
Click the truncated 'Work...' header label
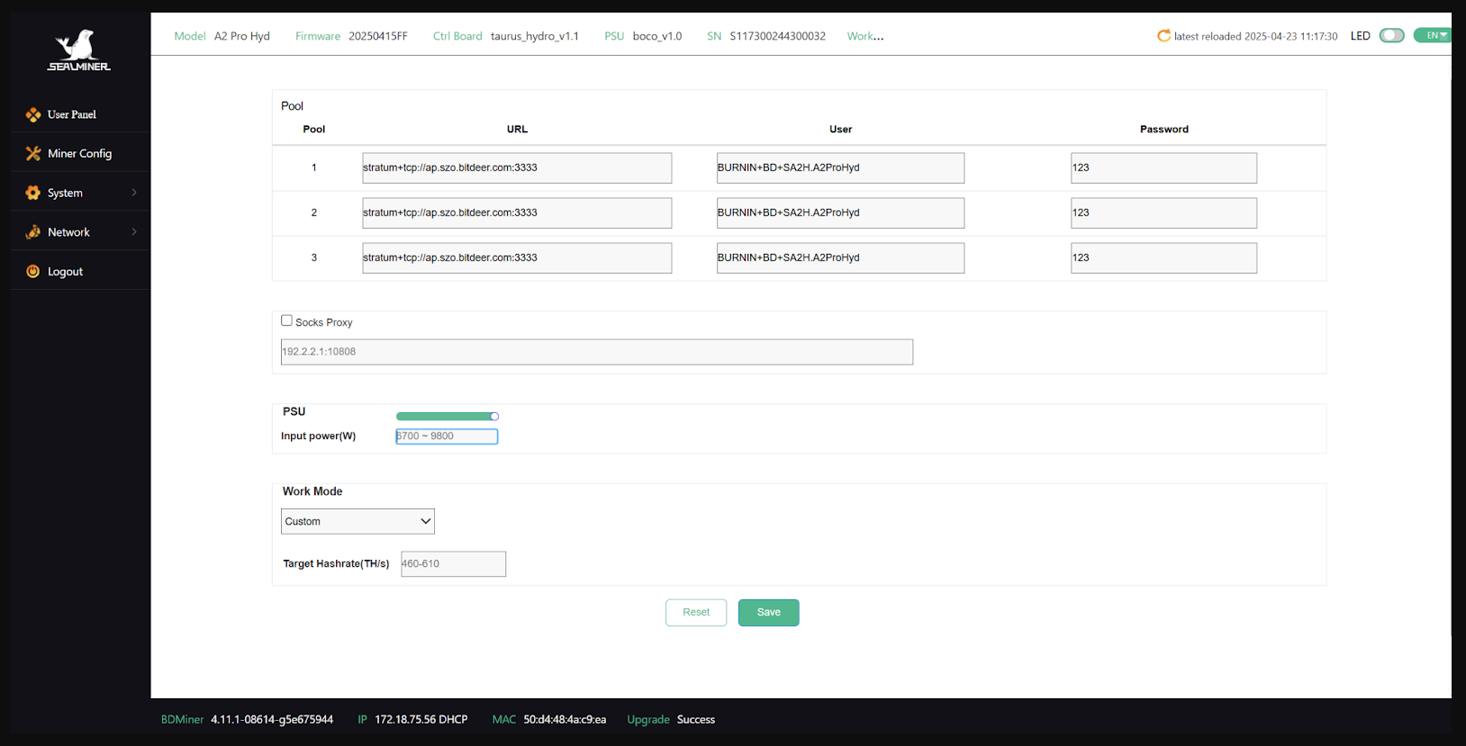(x=865, y=36)
